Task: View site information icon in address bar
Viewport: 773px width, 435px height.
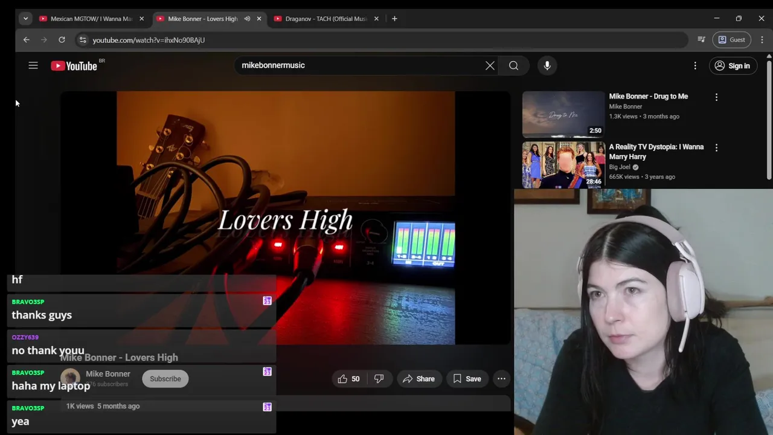Action: tap(83, 40)
